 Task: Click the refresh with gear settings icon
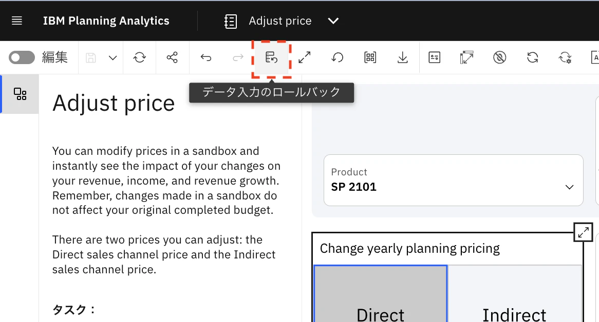coord(565,57)
